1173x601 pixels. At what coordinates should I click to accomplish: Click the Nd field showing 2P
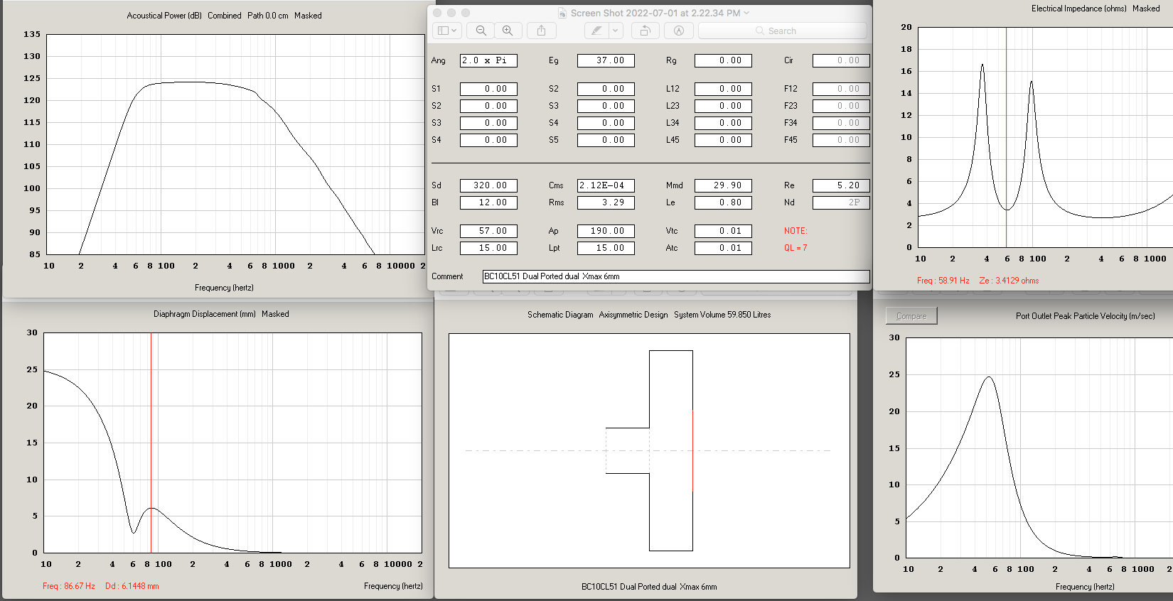click(x=841, y=202)
